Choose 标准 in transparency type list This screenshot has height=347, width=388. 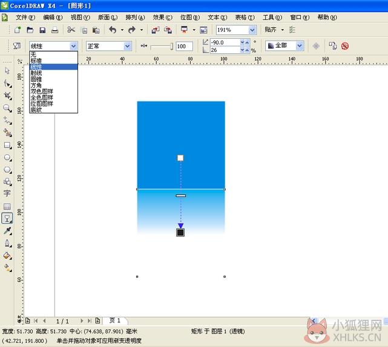[x=53, y=61]
